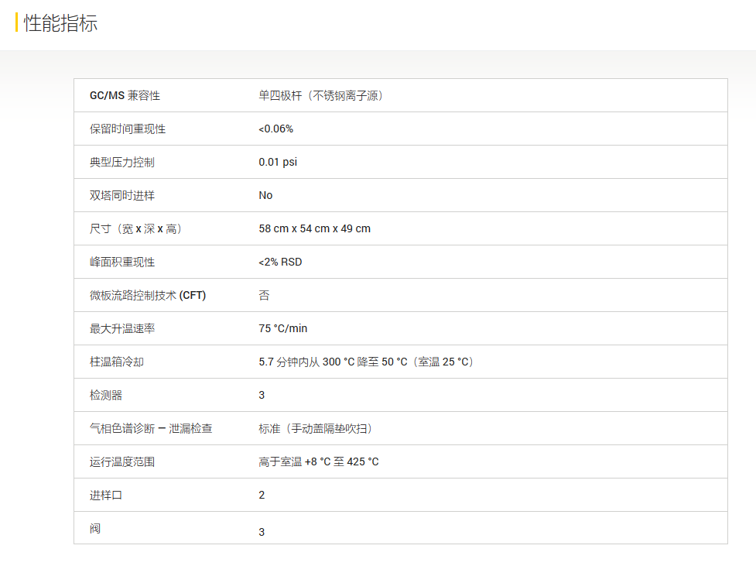Screen dimensions: 756x566
Task: Click the 阀 row label
Action: [x=95, y=529]
